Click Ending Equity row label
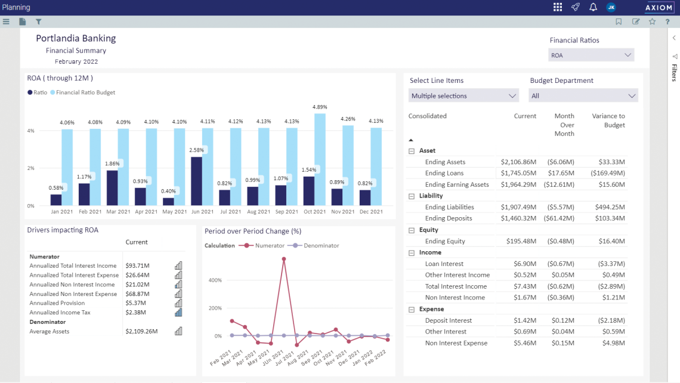 (x=445, y=241)
